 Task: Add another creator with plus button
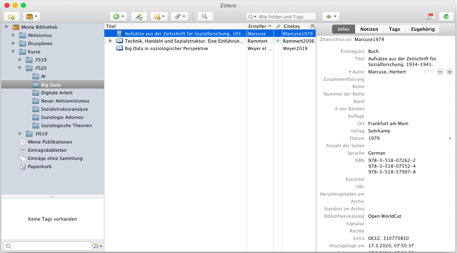click(x=450, y=72)
